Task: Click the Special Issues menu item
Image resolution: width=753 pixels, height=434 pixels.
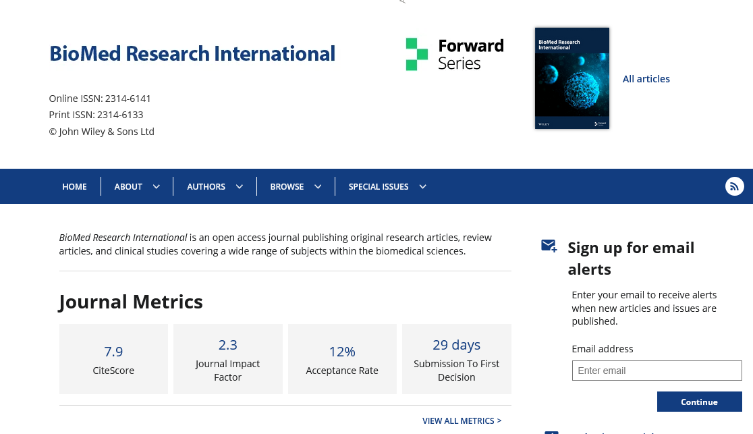Action: click(378, 187)
